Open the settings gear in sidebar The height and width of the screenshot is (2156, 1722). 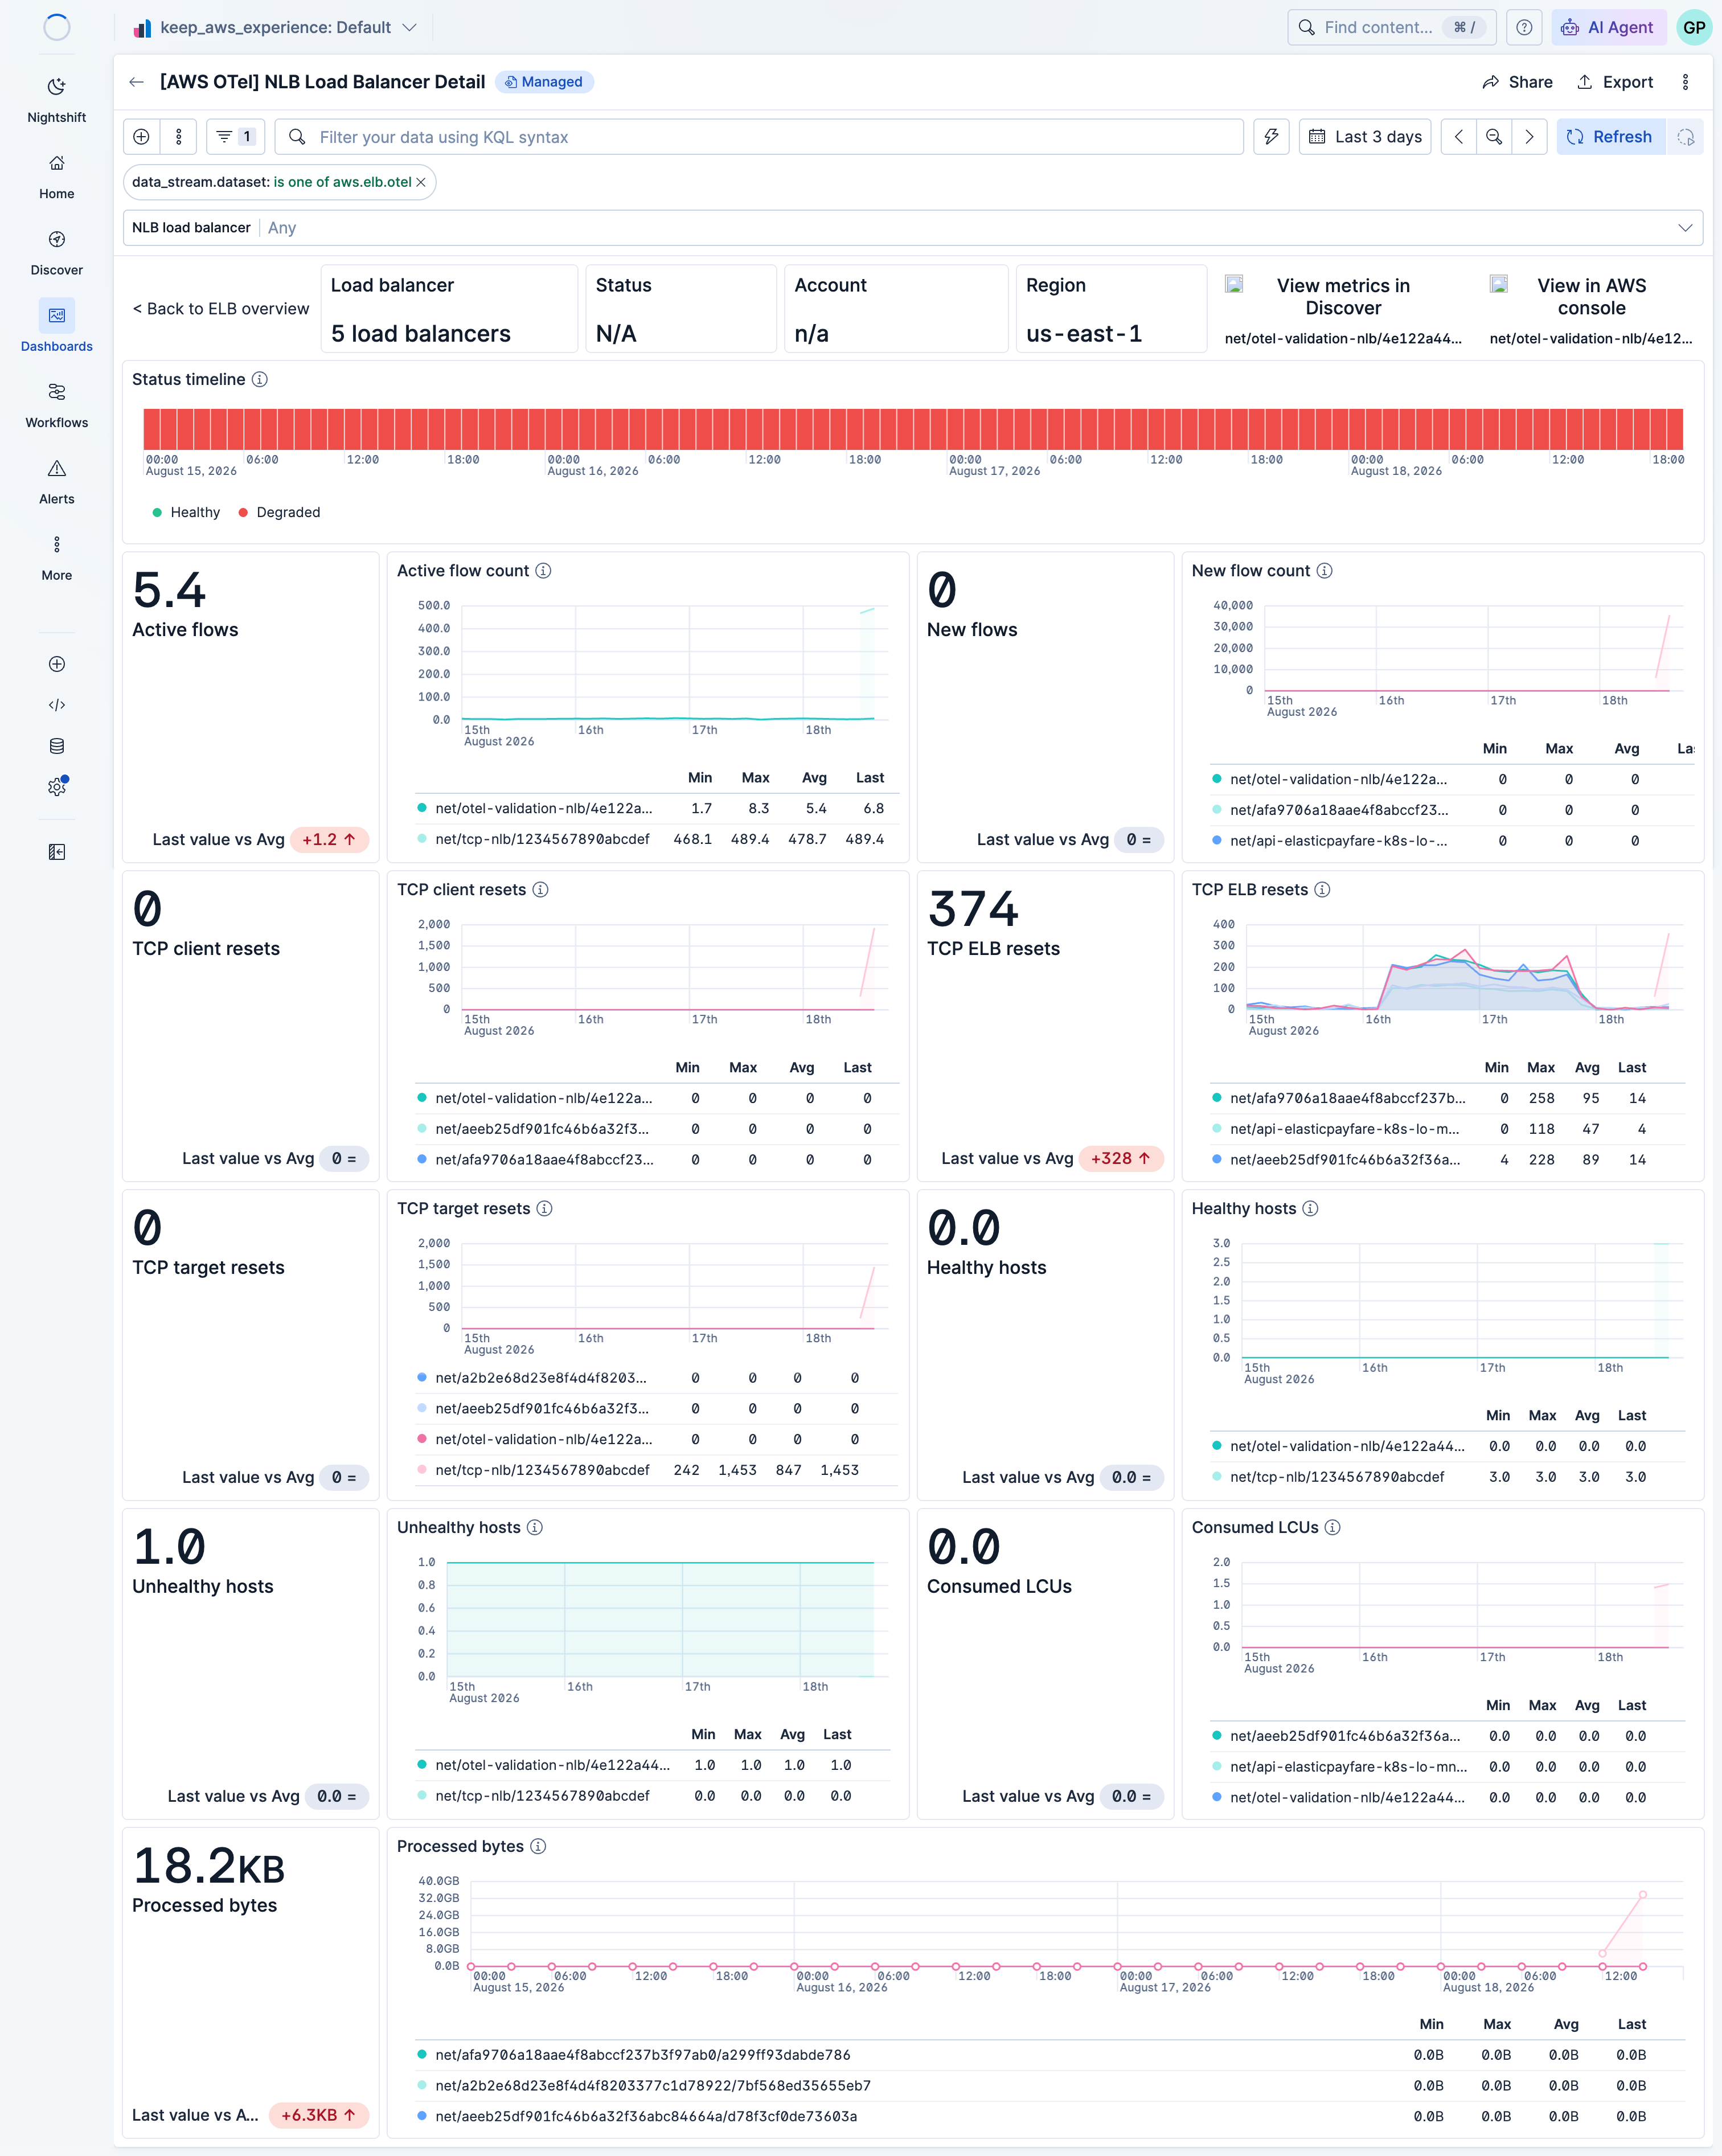click(57, 787)
